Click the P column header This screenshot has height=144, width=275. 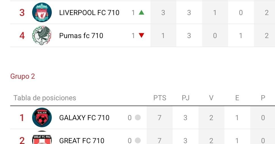pyautogui.click(x=263, y=98)
